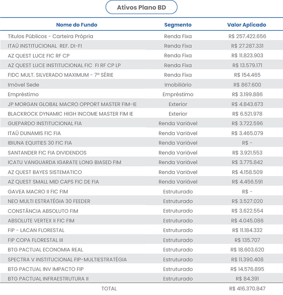
Task: Select the Títulos Públicos - Carteira Própria row
Action: tap(141, 36)
